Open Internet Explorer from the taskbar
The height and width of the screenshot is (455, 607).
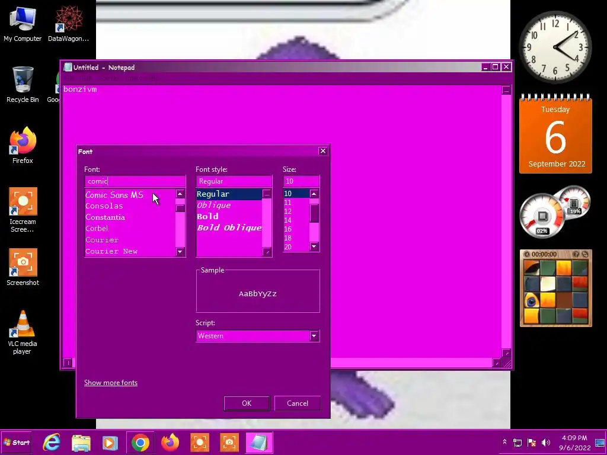[x=52, y=443]
